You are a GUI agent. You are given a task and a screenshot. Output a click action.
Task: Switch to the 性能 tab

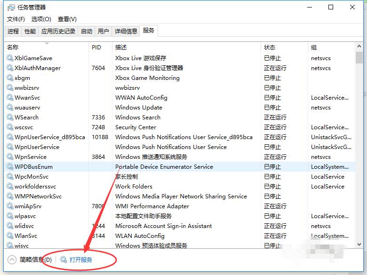(x=30, y=31)
